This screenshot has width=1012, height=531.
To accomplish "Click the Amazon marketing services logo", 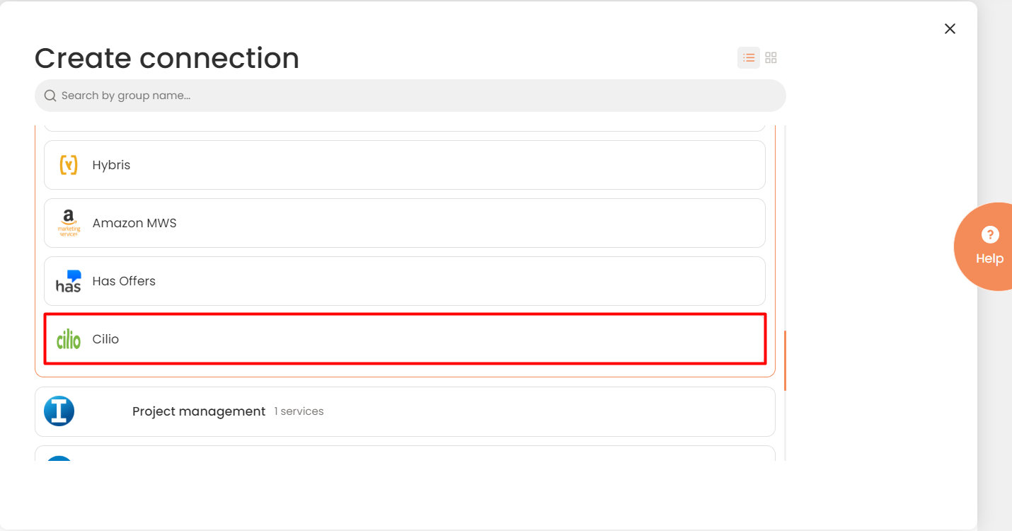I will 69,223.
